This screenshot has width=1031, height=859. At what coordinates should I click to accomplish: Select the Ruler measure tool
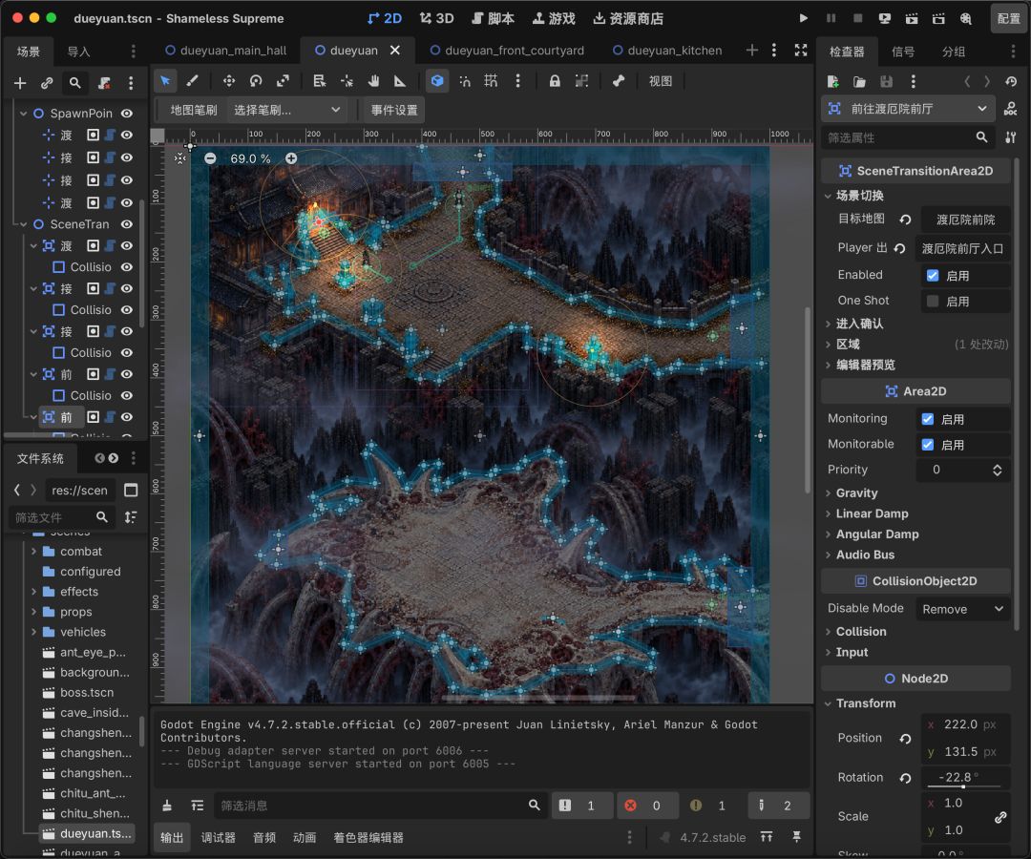coord(400,81)
